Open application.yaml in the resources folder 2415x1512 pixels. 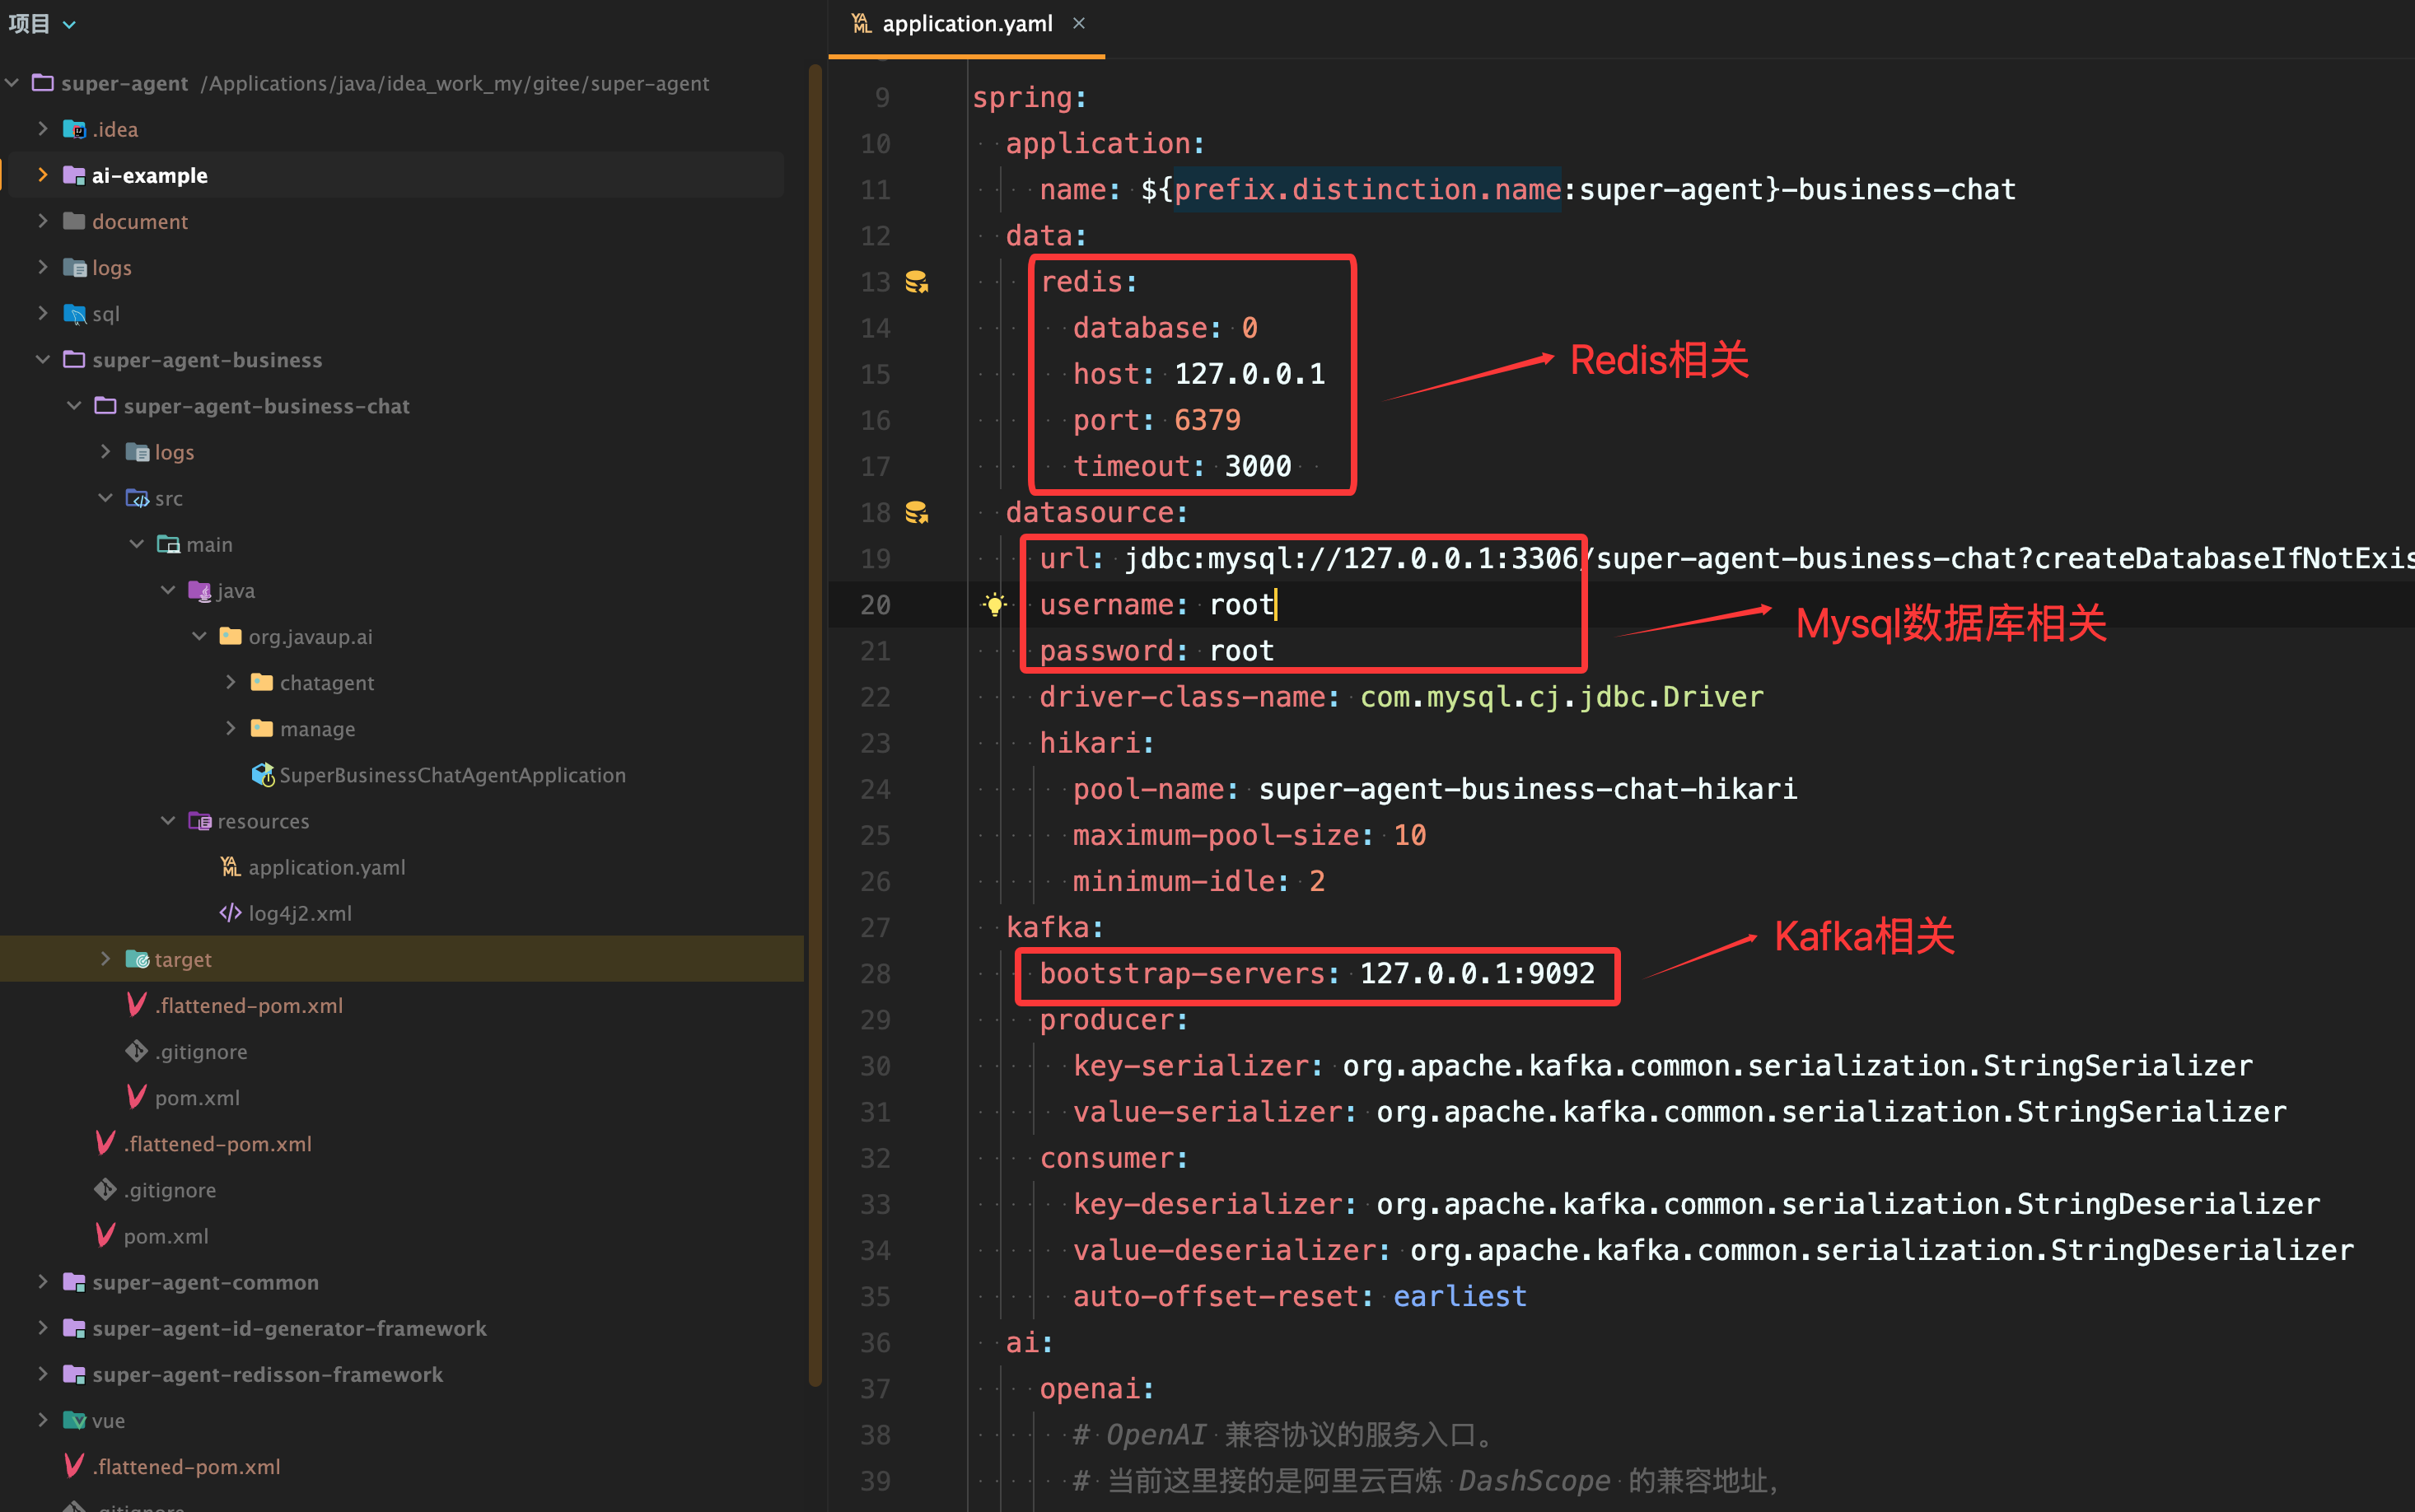pyautogui.click(x=326, y=867)
